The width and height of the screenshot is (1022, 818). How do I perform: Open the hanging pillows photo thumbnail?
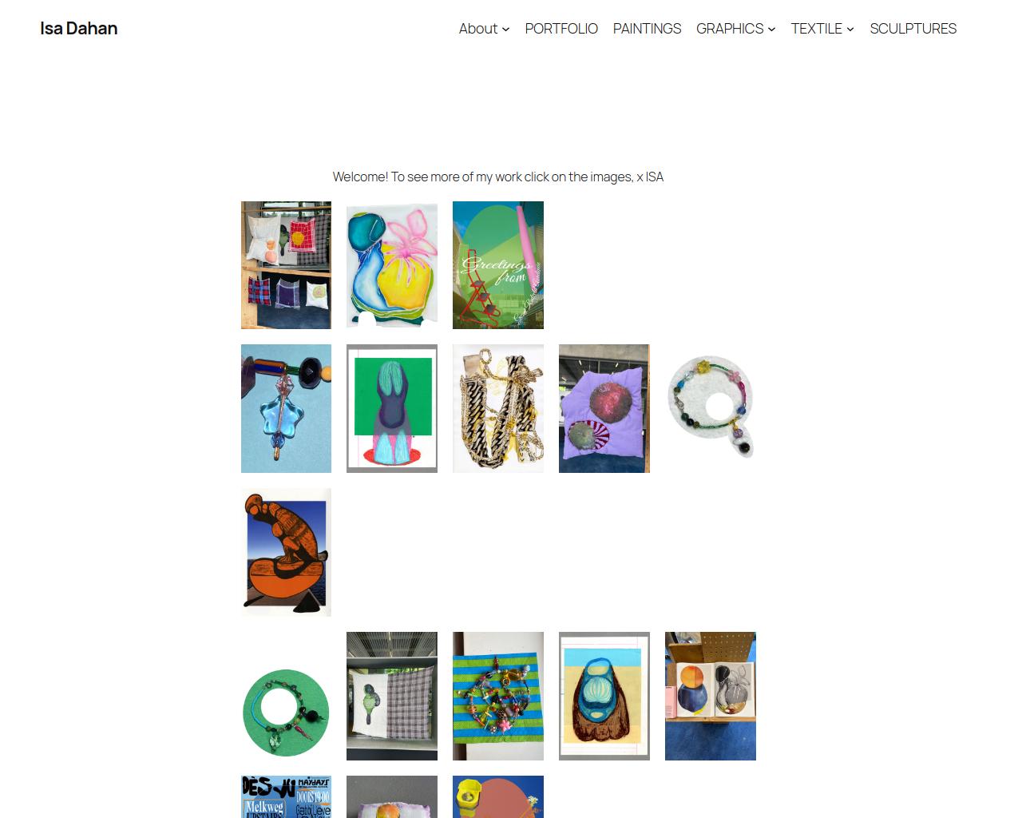(x=286, y=265)
